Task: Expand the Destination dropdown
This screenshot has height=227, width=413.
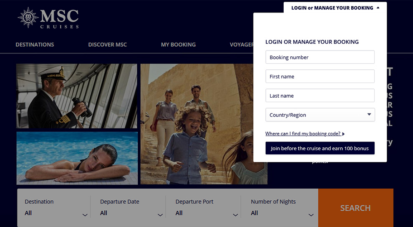Action: point(56,208)
